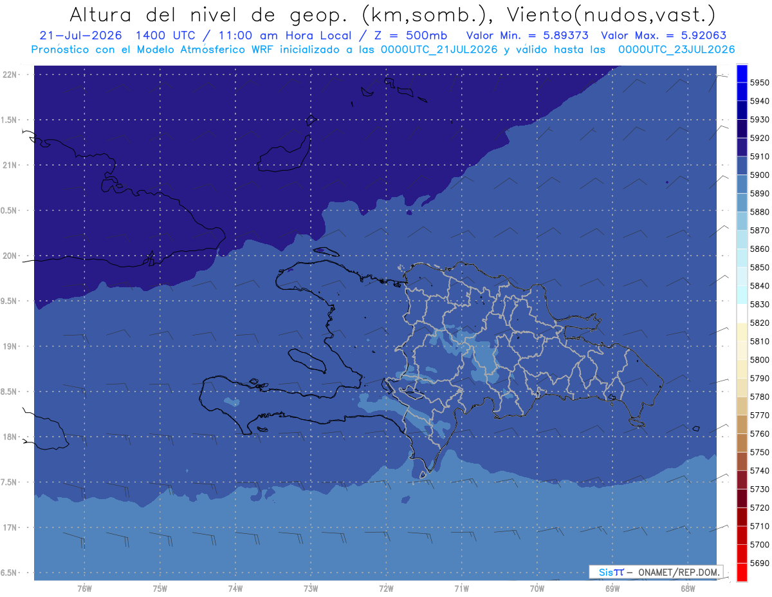Click color bar swatch between 5840 and 5830
Image resolution: width=772 pixels, height=597 pixels.
[x=742, y=295]
